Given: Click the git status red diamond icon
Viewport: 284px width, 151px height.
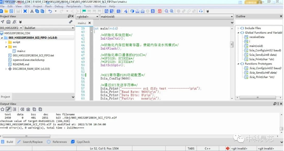Looking at the screenshot, I should pyautogui.click(x=228, y=148).
